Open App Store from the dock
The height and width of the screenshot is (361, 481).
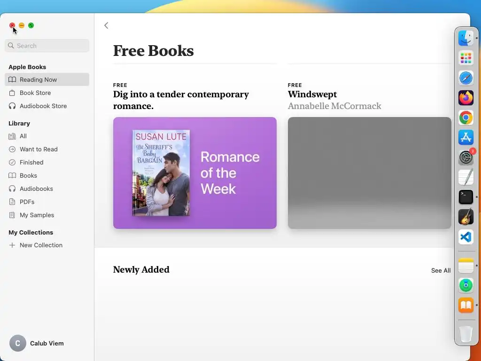point(466,137)
